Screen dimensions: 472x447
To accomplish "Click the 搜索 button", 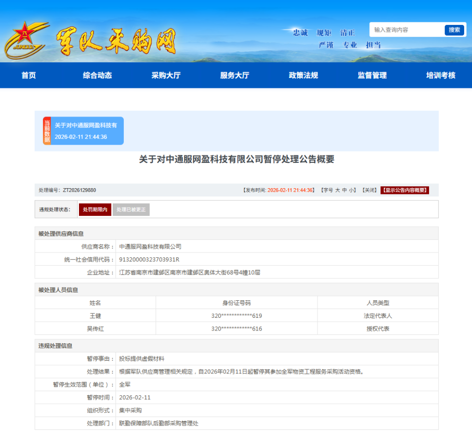I will pyautogui.click(x=454, y=30).
